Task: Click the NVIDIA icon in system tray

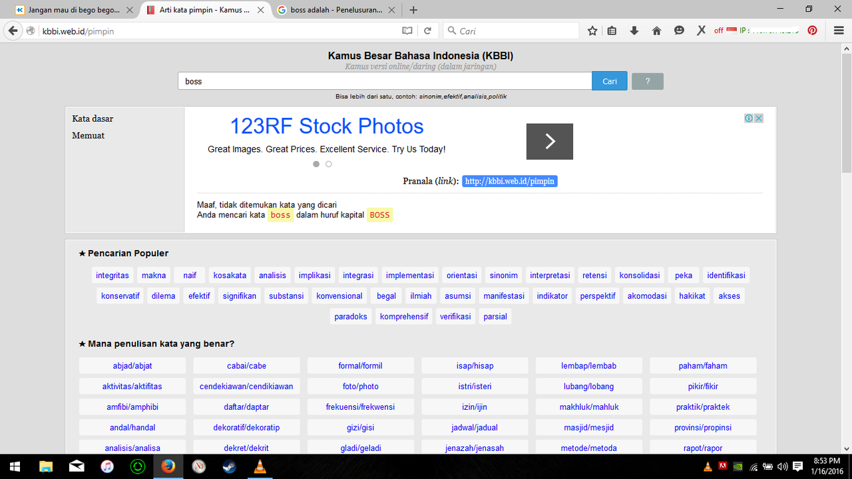Action: 737,466
